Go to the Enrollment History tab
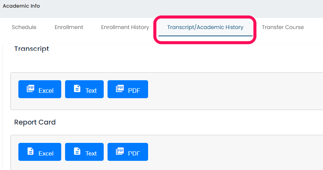 click(x=125, y=27)
